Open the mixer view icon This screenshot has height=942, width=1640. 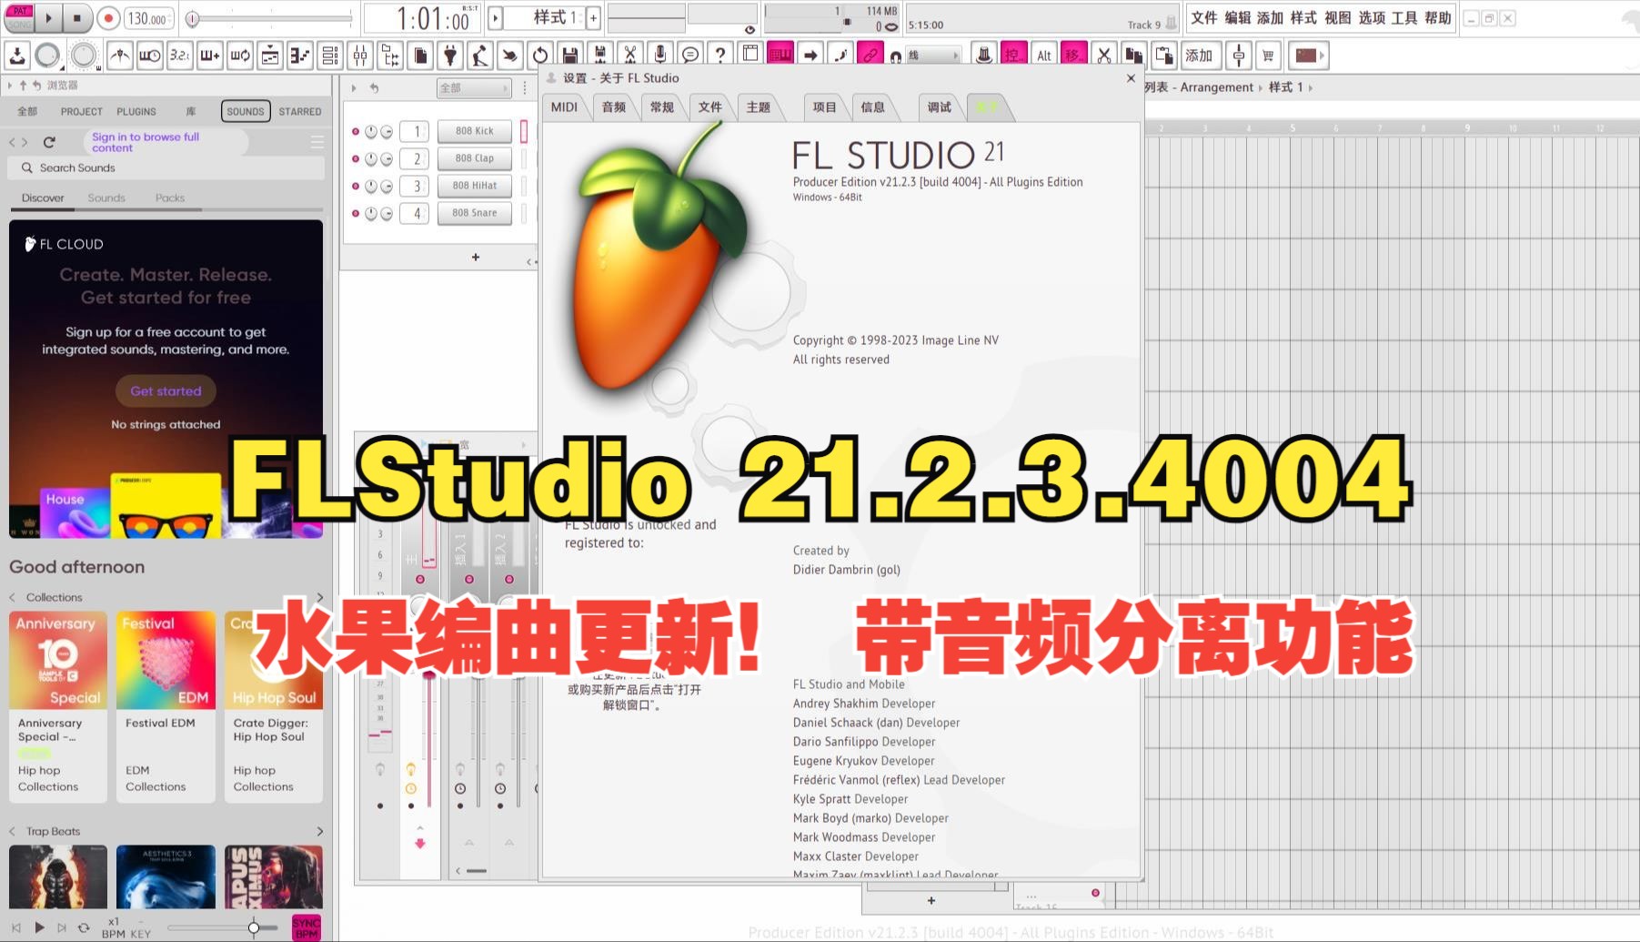pyautogui.click(x=360, y=56)
